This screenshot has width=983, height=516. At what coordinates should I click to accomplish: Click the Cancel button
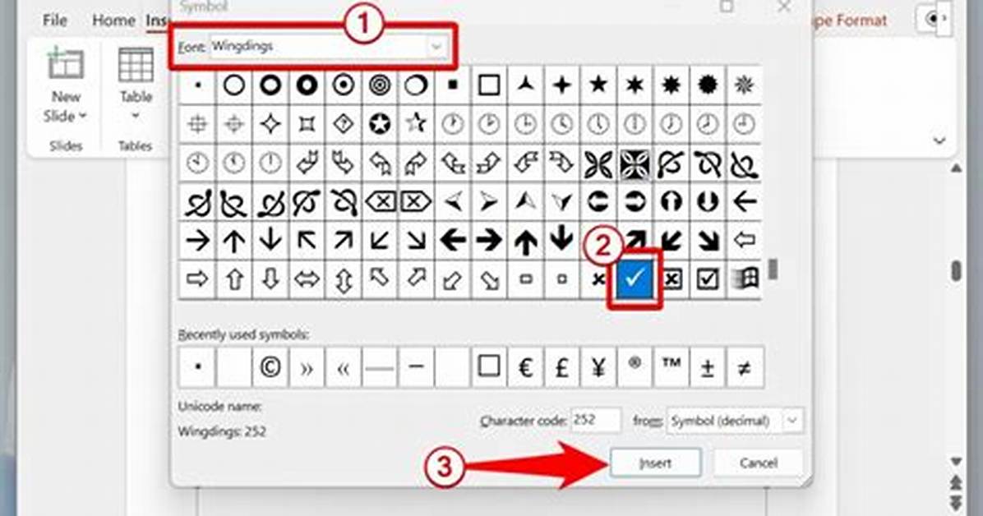pyautogui.click(x=758, y=463)
